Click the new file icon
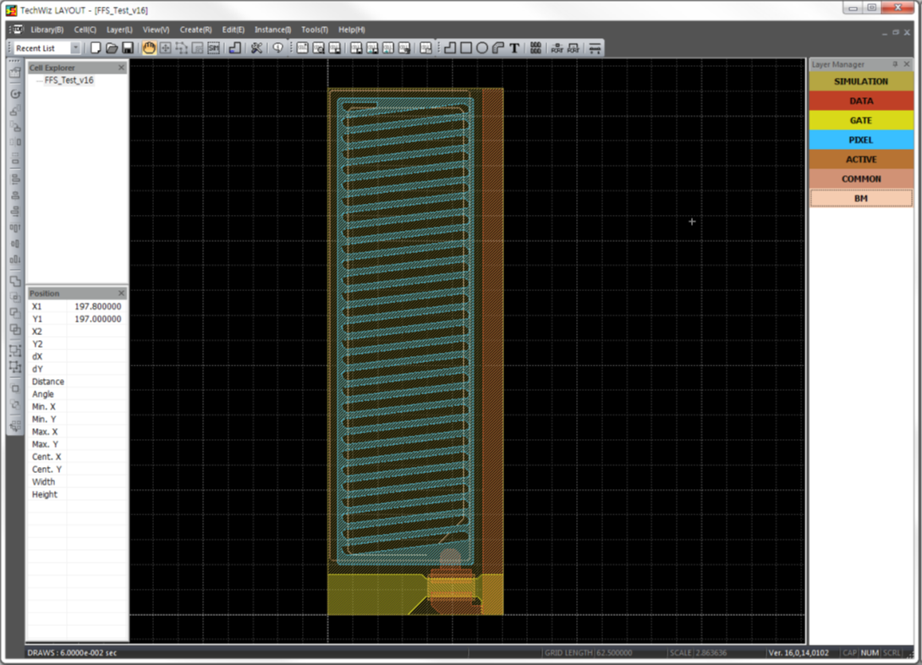The width and height of the screenshot is (922, 665). pyautogui.click(x=96, y=48)
